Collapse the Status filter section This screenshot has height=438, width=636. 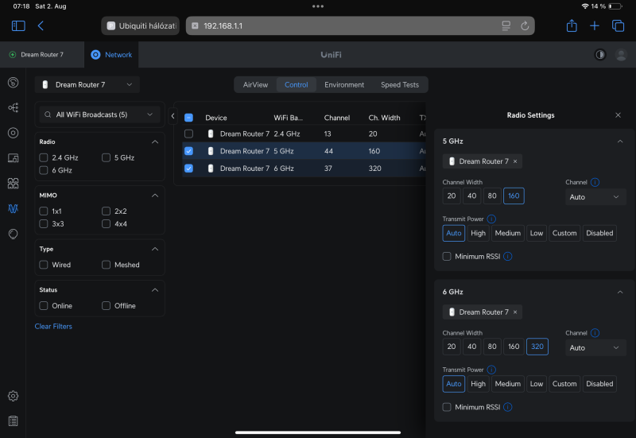pos(155,289)
